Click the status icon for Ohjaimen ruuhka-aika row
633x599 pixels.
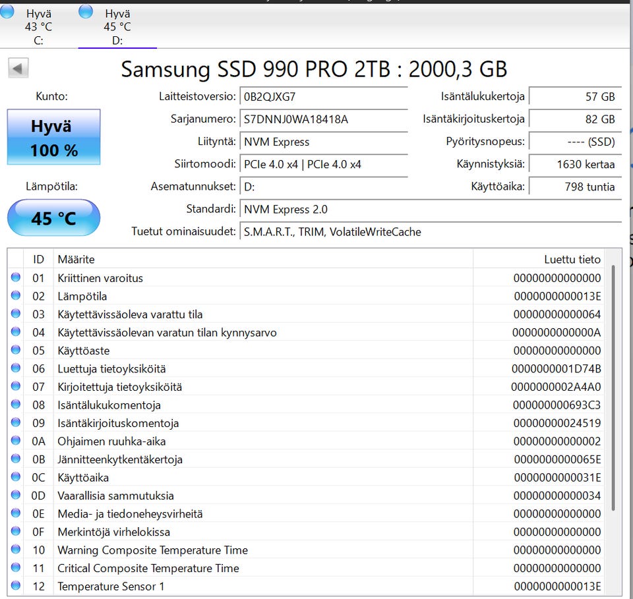(x=16, y=442)
